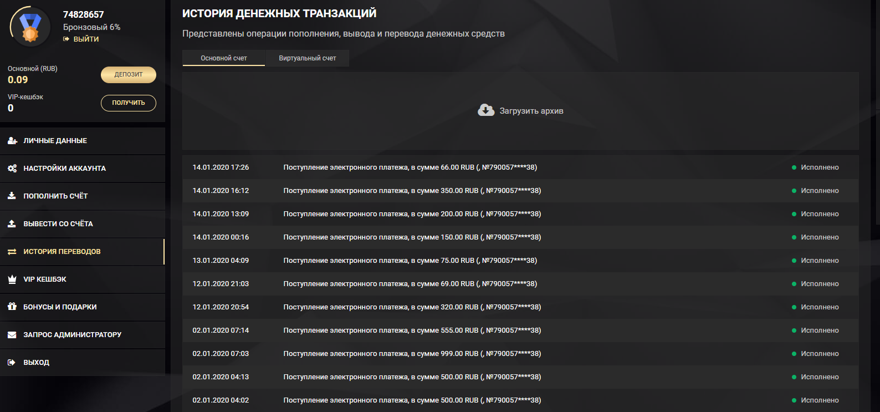Click the 320.00 RUB payment description
Viewport: 880px width, 412px height.
[412, 307]
